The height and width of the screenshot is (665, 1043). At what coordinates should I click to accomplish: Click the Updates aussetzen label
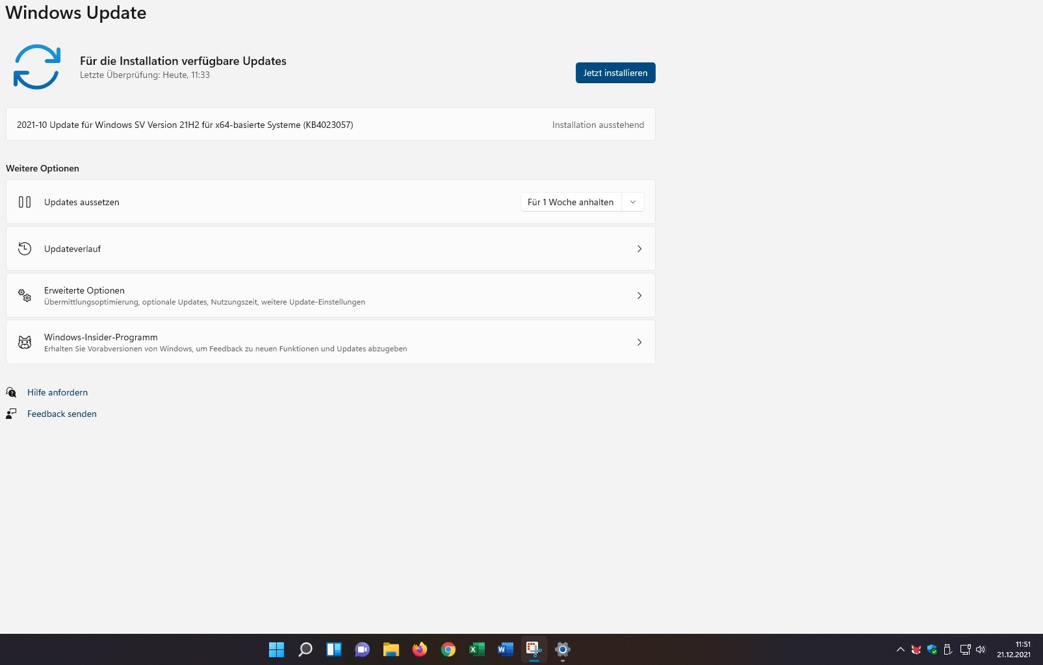pos(82,202)
